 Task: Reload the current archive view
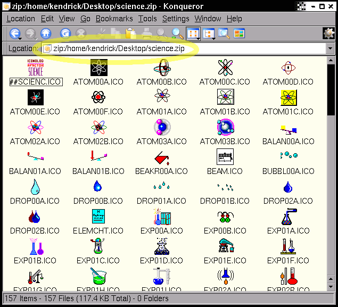click(65, 34)
